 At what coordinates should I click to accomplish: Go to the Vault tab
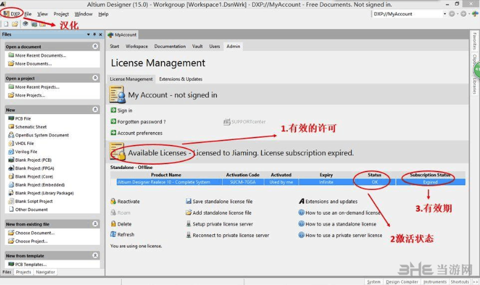[x=197, y=46]
